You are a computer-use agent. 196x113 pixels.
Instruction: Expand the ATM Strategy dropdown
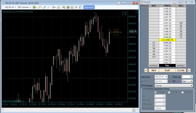pos(174,86)
